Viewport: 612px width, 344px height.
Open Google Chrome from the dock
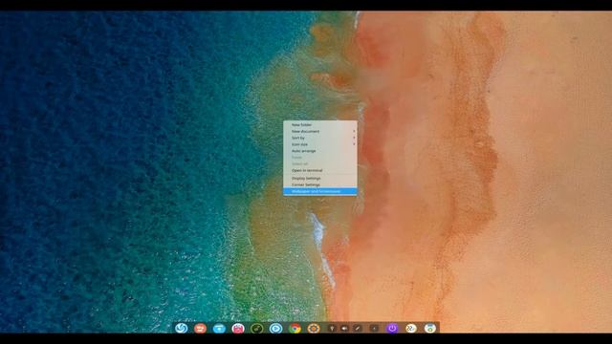(295, 329)
